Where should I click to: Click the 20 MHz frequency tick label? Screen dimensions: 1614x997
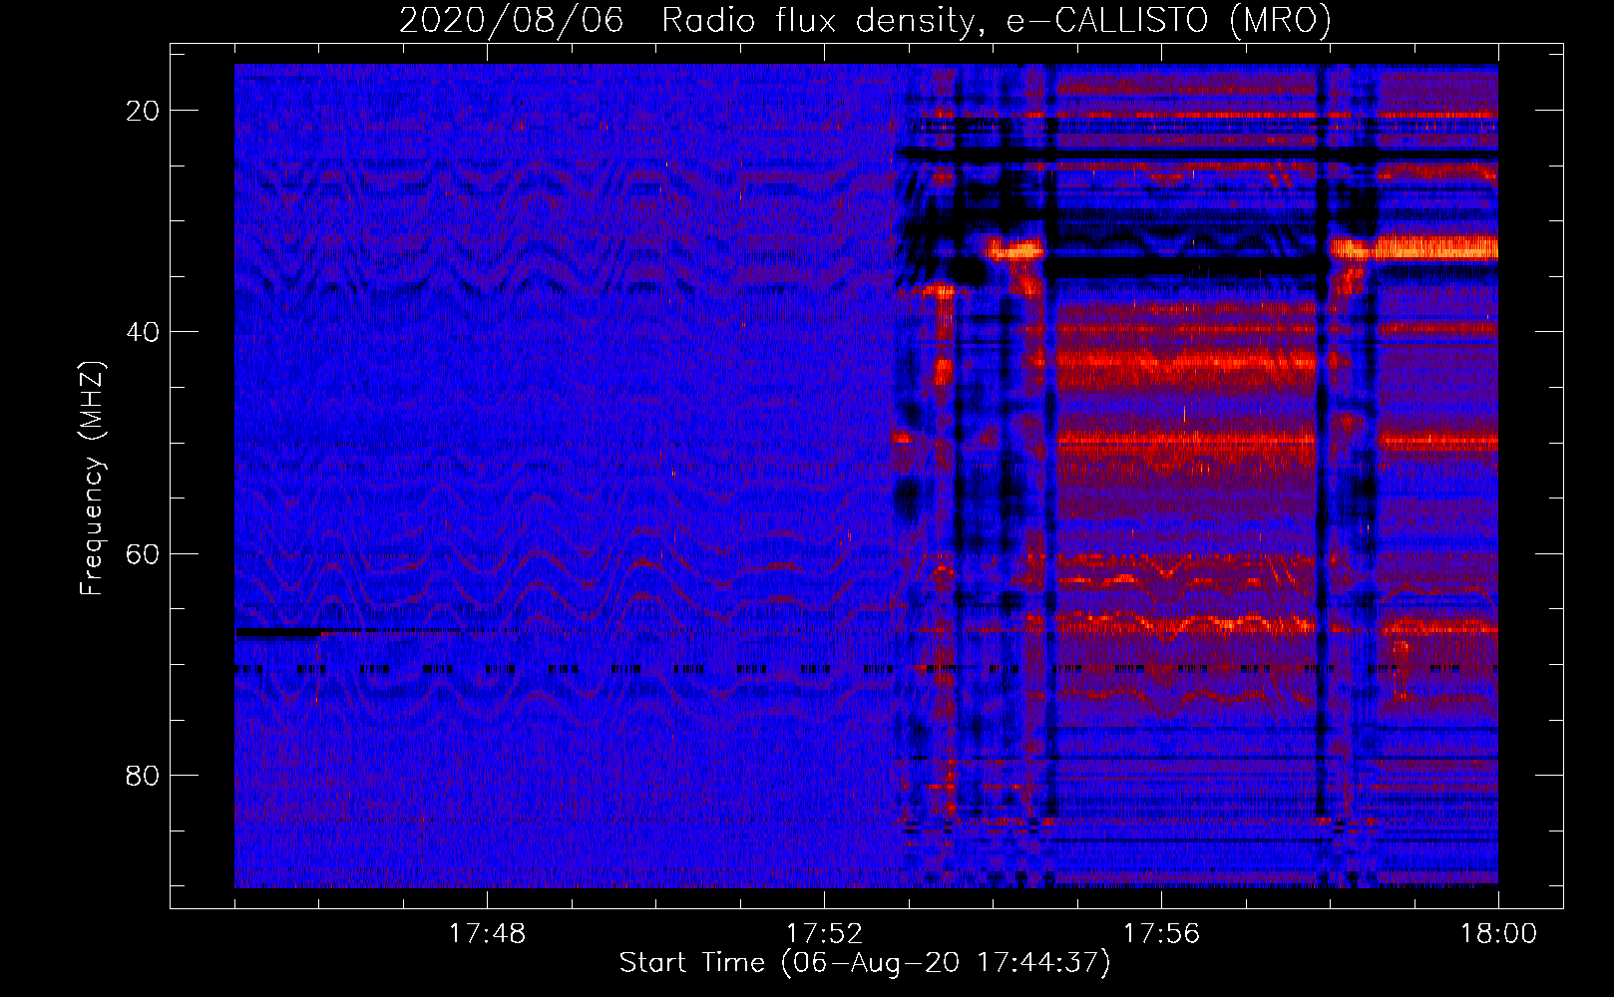point(143,111)
